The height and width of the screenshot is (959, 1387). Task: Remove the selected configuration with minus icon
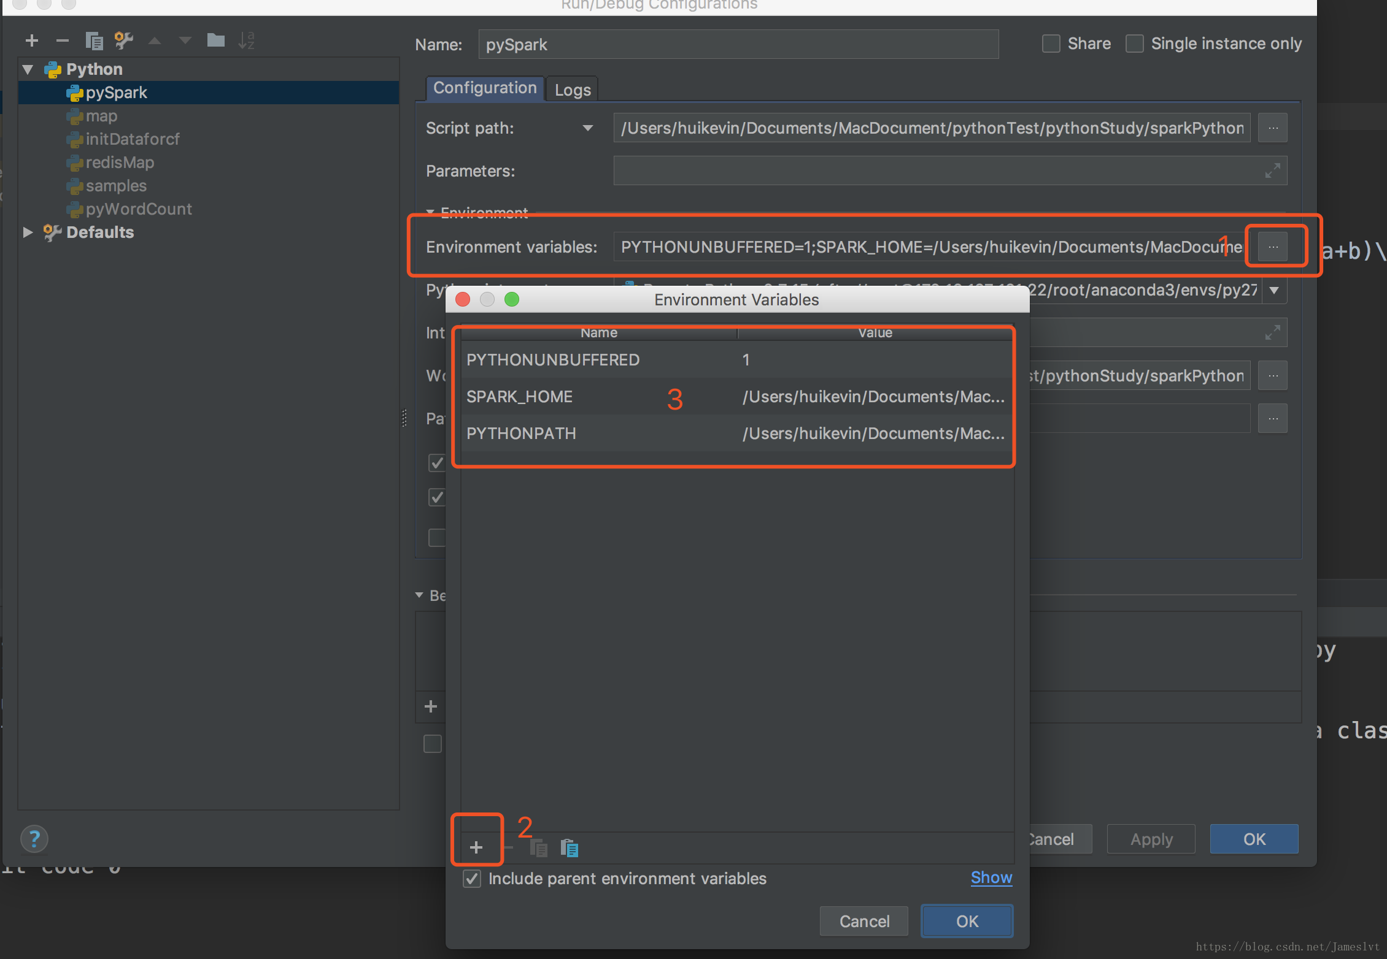click(x=62, y=40)
